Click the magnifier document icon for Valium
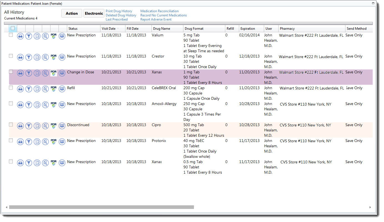 point(45,36)
